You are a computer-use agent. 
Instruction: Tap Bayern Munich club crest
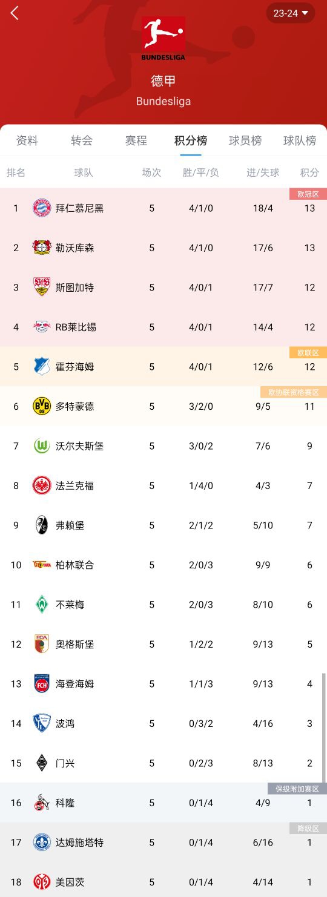pyautogui.click(x=42, y=208)
